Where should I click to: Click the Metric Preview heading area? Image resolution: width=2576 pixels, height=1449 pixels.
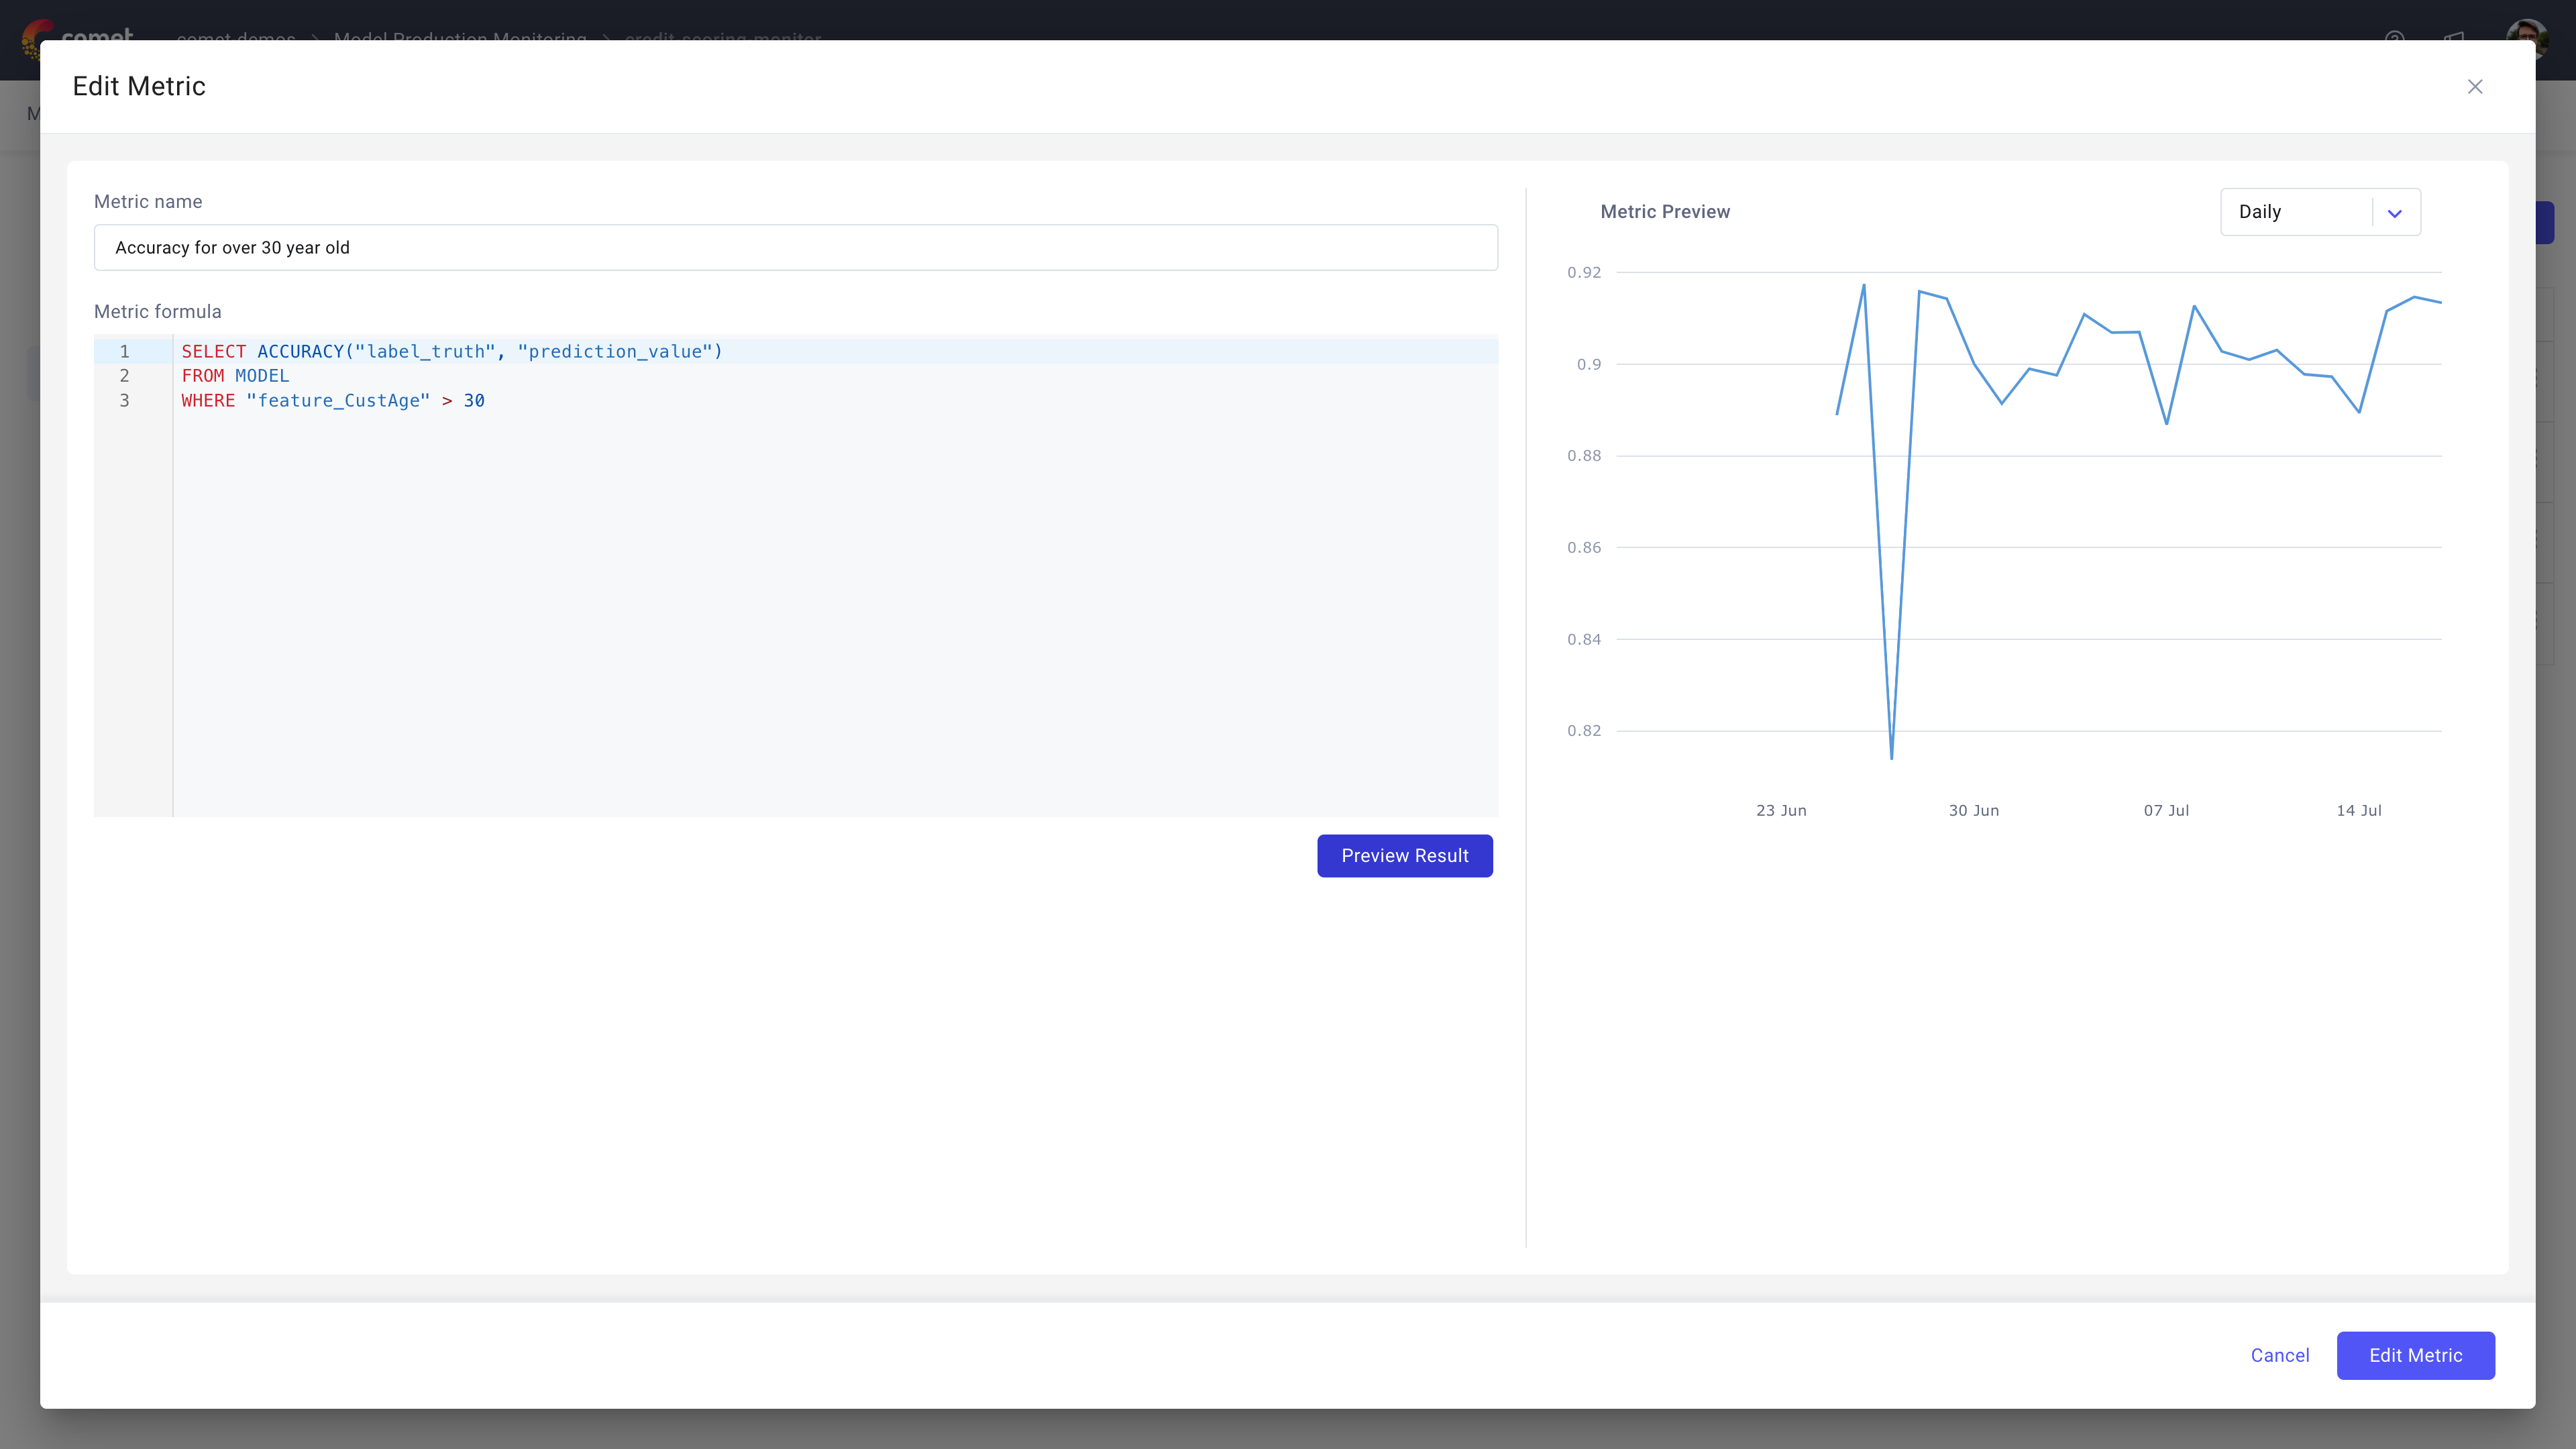[1665, 211]
